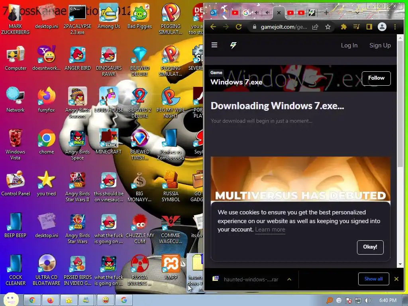This screenshot has width=408, height=306.
Task: Click the Sign Up link
Action: coord(380,45)
